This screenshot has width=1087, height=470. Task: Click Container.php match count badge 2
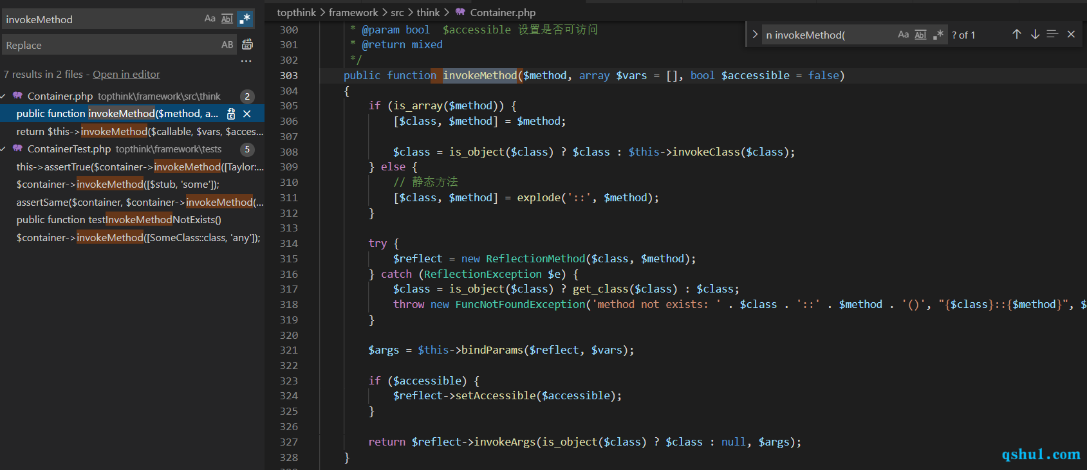click(247, 96)
